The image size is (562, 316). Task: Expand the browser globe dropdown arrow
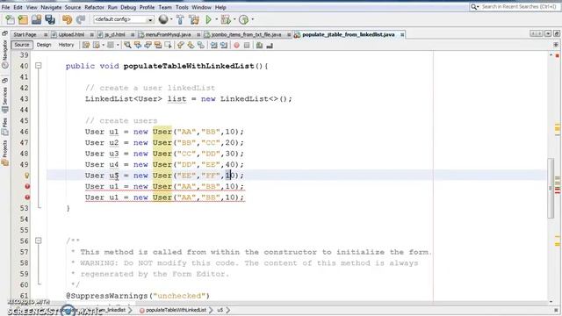(x=171, y=19)
